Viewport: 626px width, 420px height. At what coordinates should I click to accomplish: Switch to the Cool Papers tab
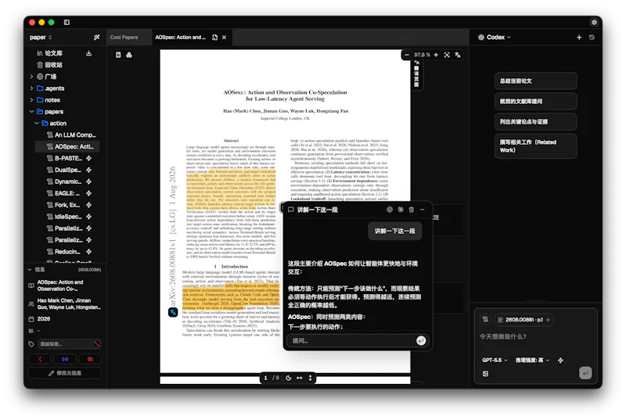click(x=124, y=38)
